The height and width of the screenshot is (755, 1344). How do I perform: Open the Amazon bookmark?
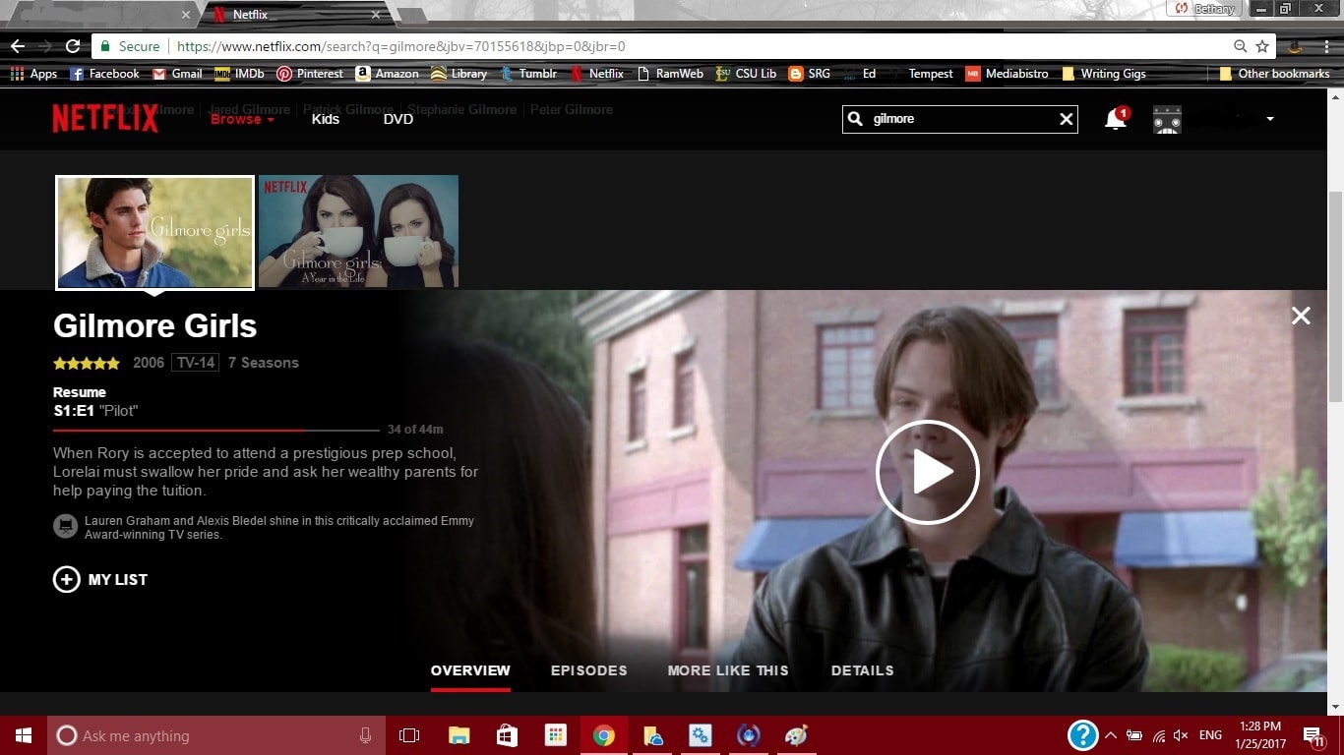click(388, 74)
